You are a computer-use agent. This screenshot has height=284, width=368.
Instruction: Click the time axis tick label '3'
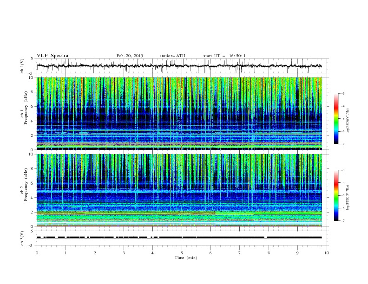124,253
